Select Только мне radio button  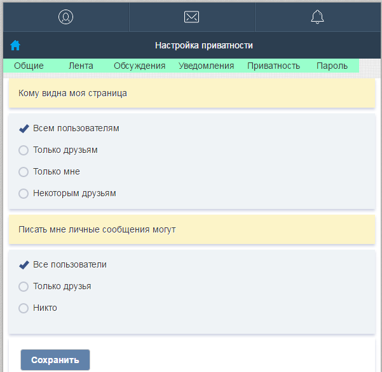pos(24,172)
